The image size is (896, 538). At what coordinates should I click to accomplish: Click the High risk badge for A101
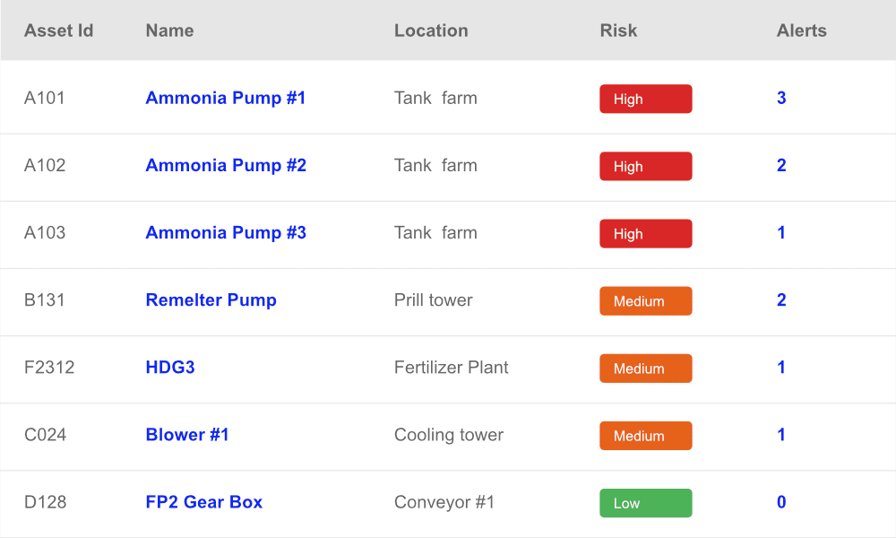[646, 99]
